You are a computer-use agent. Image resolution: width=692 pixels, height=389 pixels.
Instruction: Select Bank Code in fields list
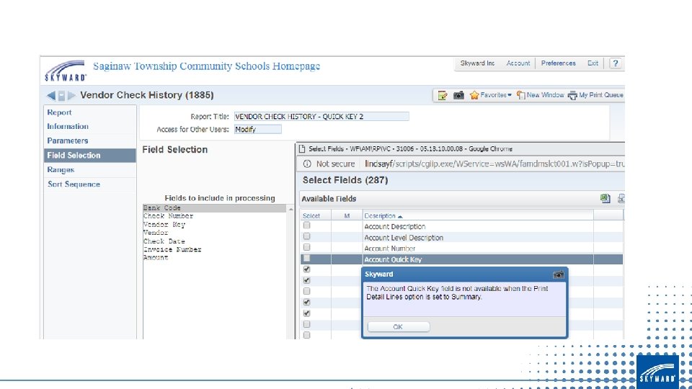[x=215, y=207]
